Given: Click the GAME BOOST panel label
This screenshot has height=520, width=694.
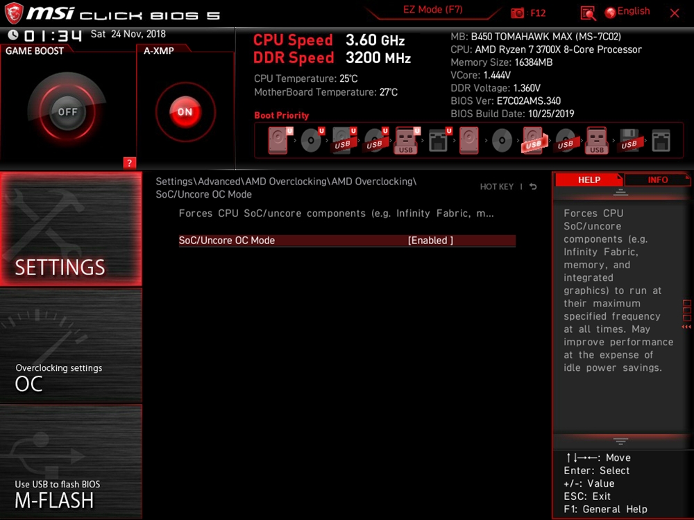Looking at the screenshot, I should pos(35,51).
